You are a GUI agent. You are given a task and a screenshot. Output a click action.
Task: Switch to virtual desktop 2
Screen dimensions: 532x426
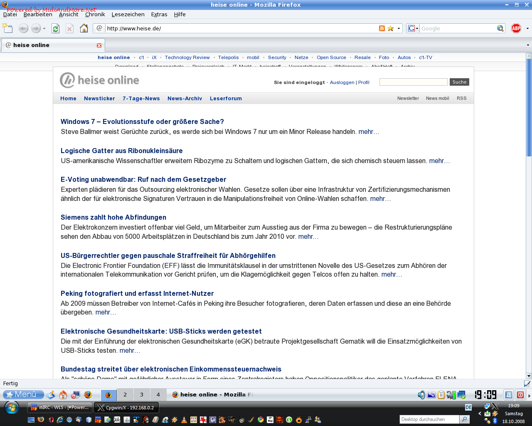click(125, 395)
